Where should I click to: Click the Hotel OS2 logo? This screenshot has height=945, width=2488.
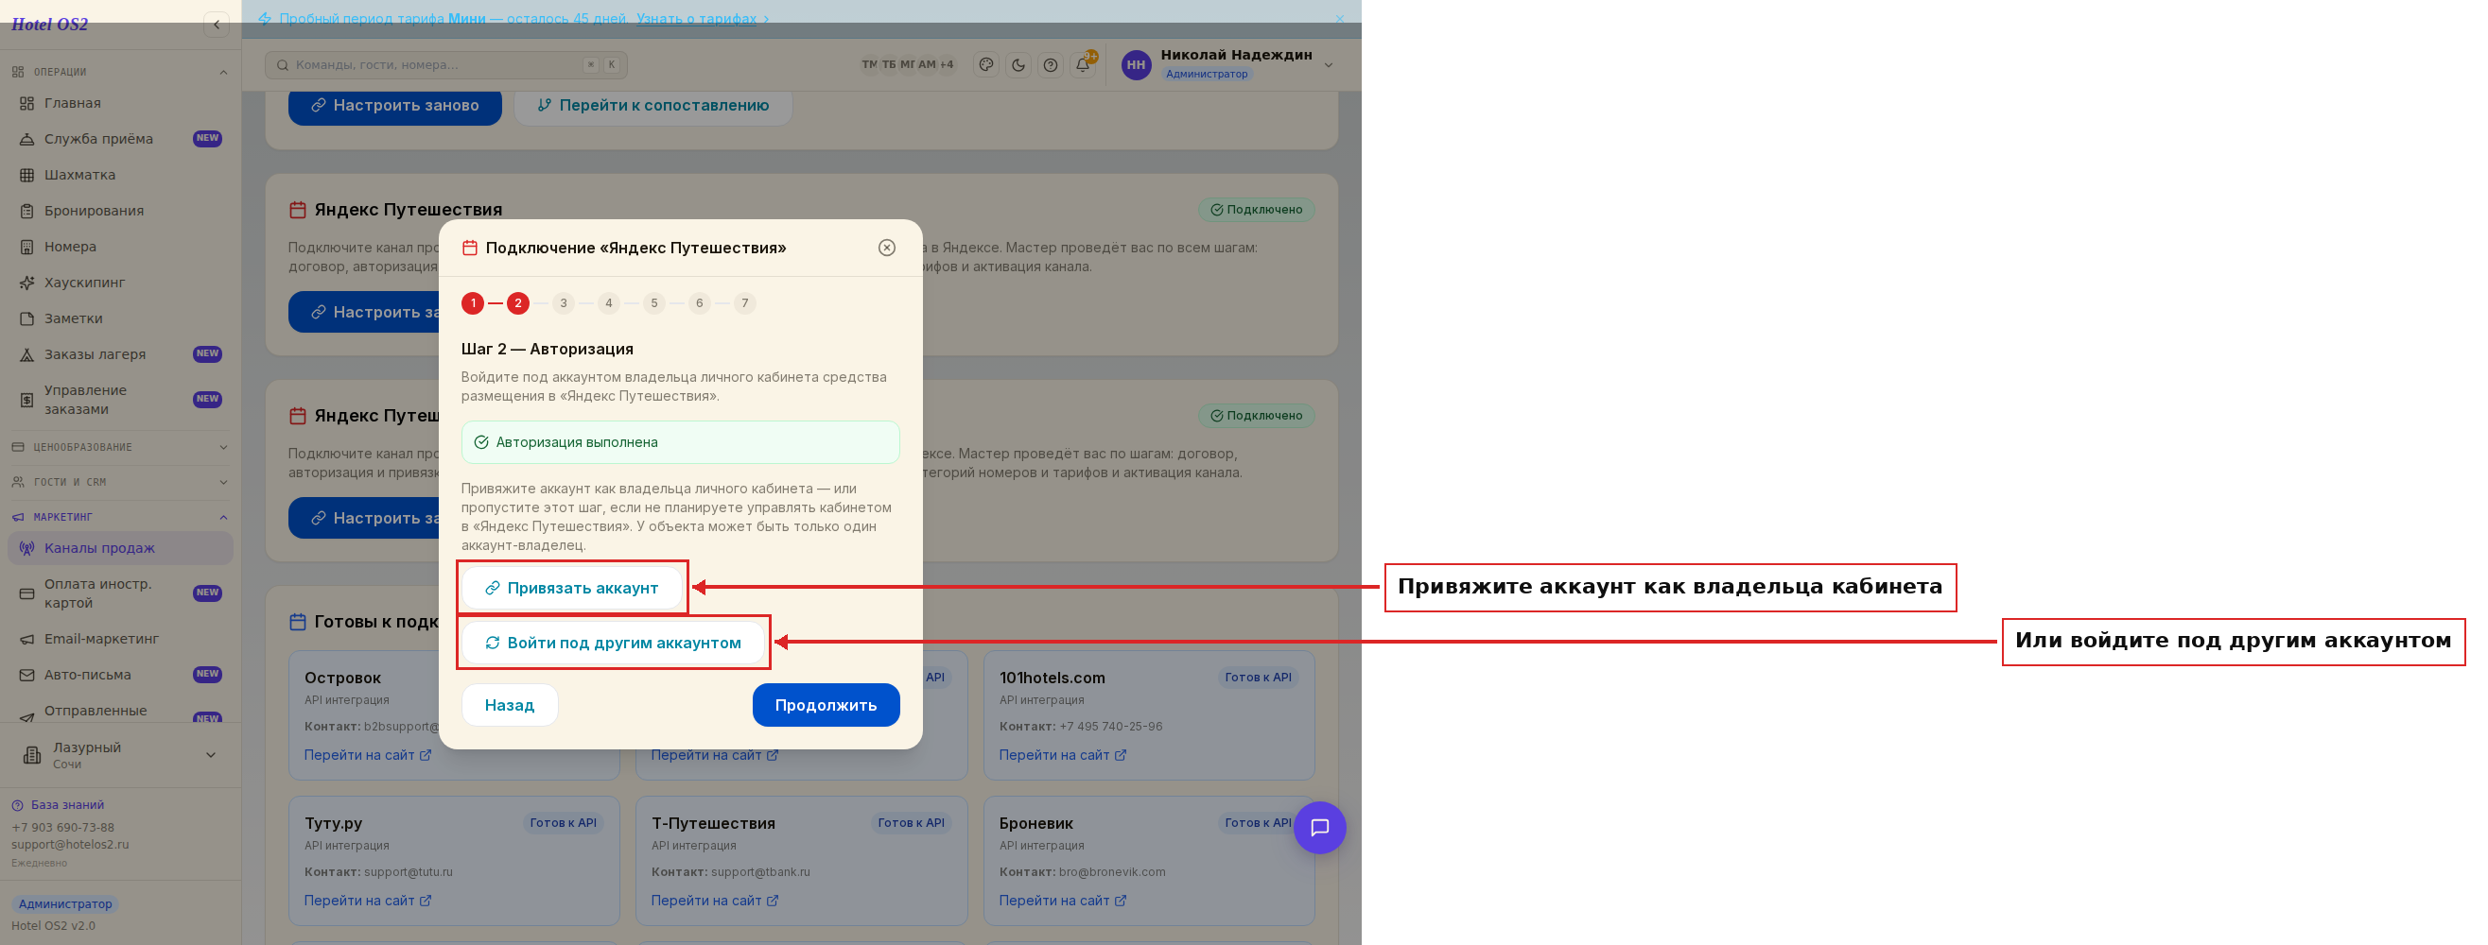(x=50, y=25)
